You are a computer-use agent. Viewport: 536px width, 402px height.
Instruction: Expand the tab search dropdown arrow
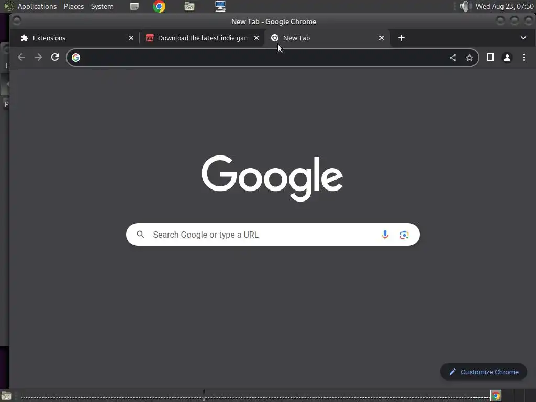click(523, 38)
